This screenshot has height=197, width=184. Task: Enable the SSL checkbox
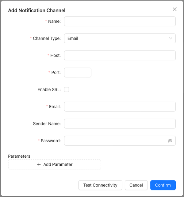(67, 89)
